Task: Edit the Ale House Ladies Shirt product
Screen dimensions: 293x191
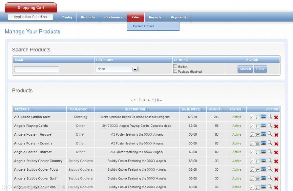Action: click(x=252, y=117)
